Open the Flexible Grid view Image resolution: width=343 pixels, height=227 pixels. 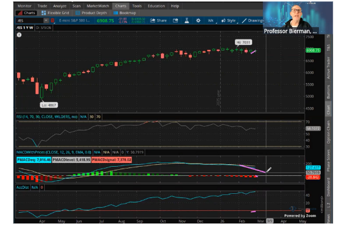55,13
